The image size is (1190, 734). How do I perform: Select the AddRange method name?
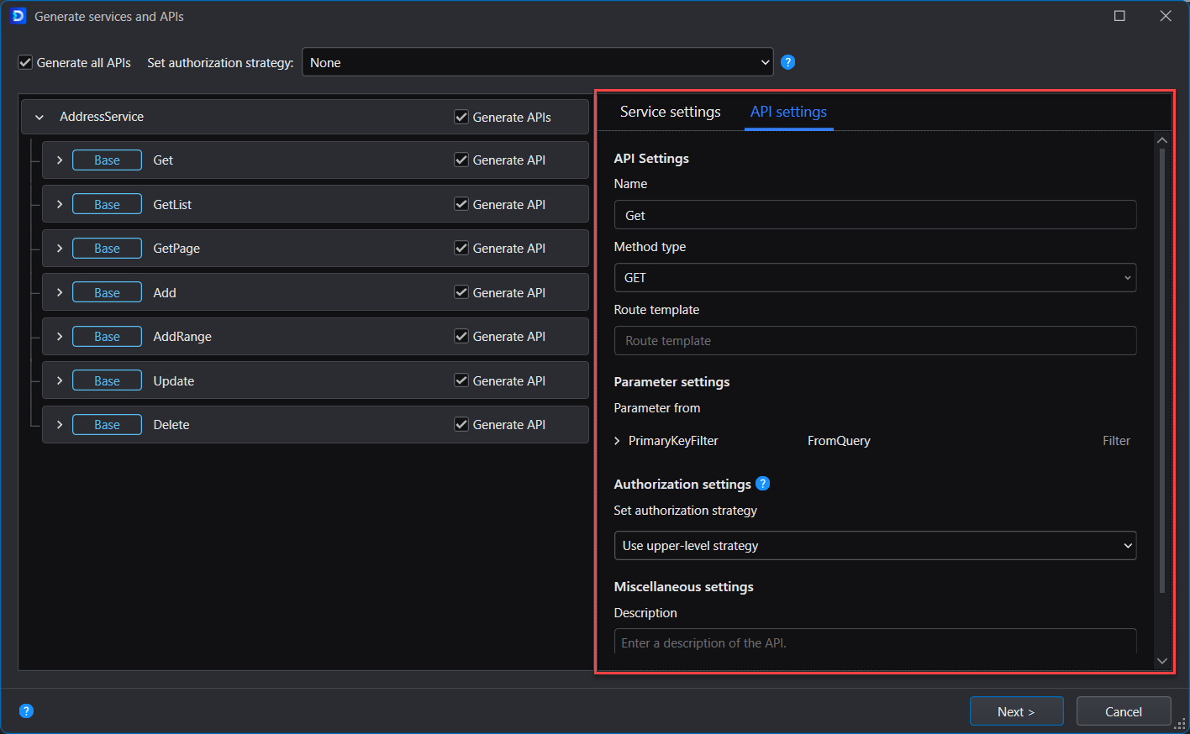pyautogui.click(x=182, y=336)
